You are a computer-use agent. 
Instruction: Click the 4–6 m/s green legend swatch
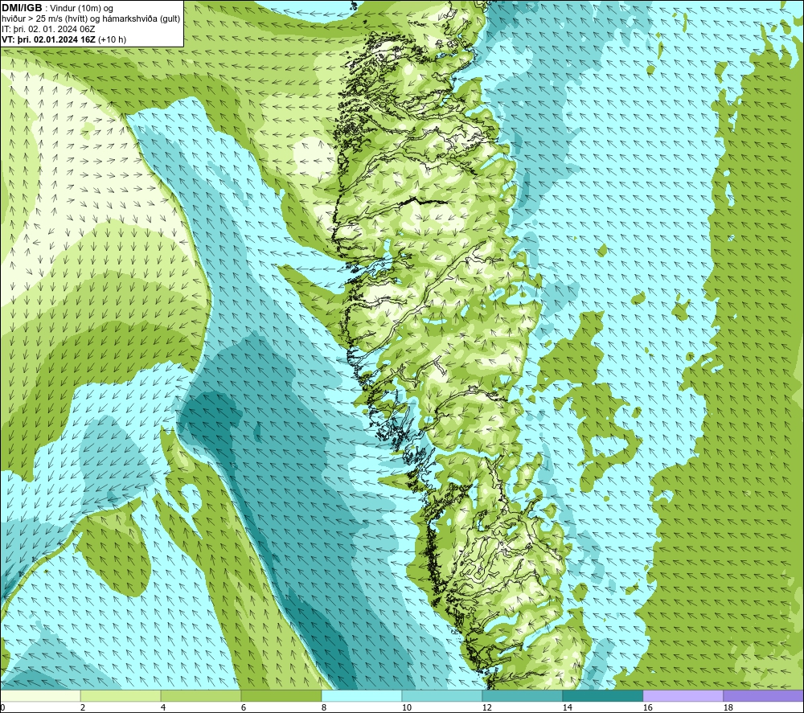201,696
